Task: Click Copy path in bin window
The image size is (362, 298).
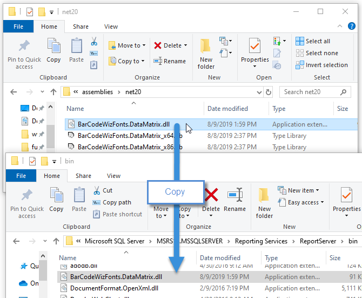Action: click(x=112, y=202)
